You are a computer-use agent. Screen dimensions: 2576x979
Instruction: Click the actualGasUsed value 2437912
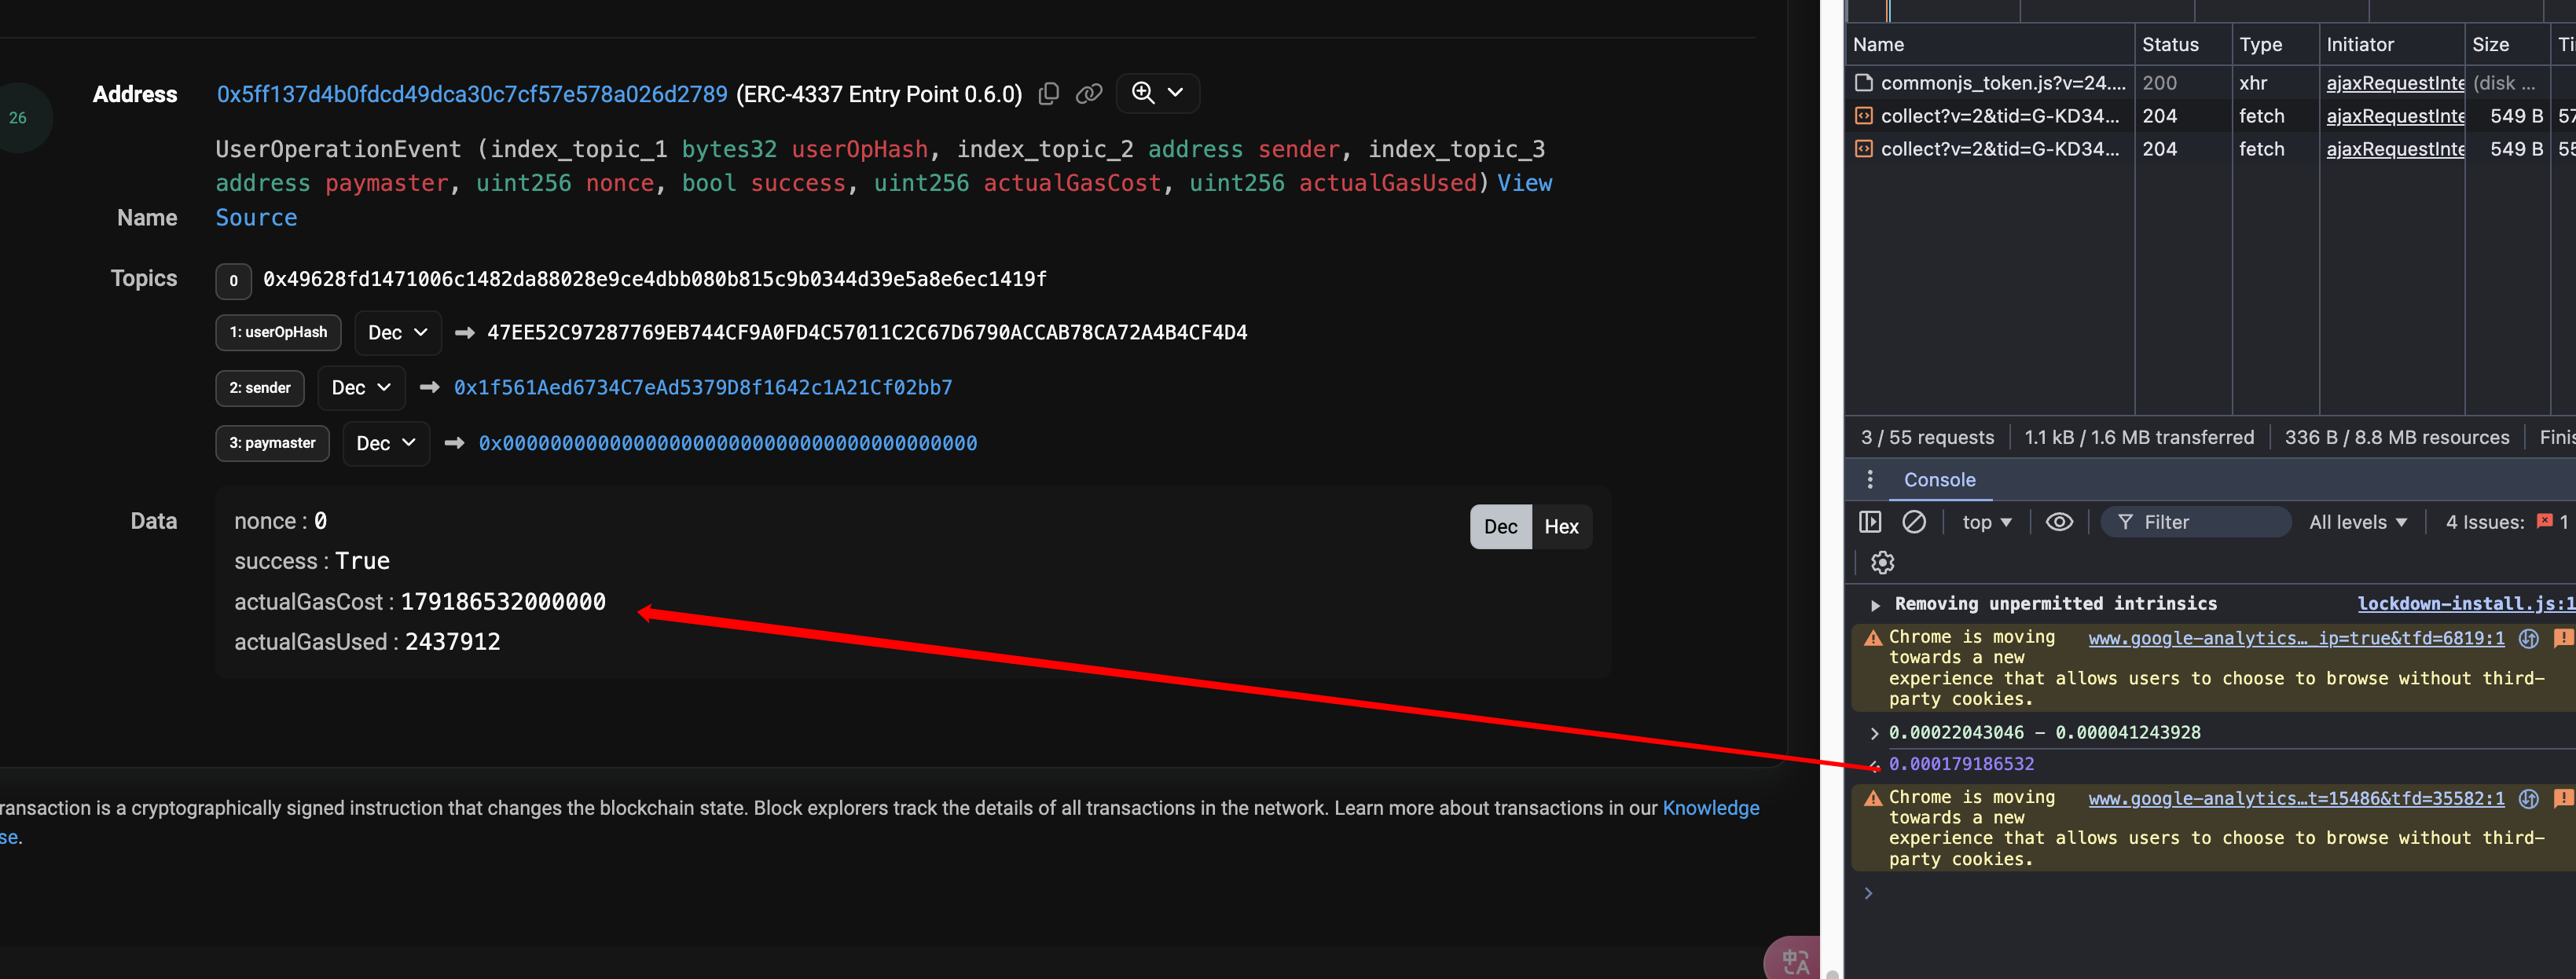(x=452, y=642)
